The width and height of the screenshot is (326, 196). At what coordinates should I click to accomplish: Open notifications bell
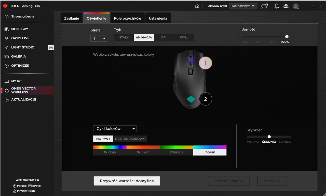(277, 6)
